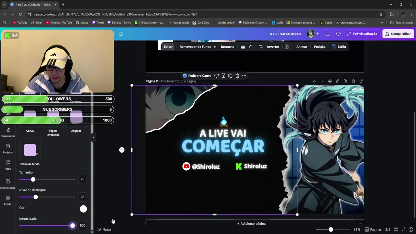This screenshot has width=416, height=234.
Task: Bookmark this page with the star icon
Action: (381, 14)
